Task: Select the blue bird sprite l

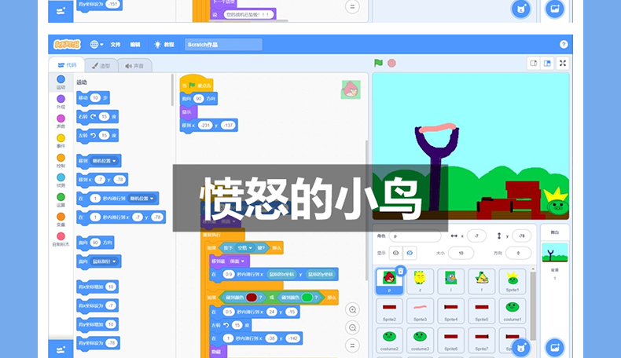Action: click(x=450, y=281)
